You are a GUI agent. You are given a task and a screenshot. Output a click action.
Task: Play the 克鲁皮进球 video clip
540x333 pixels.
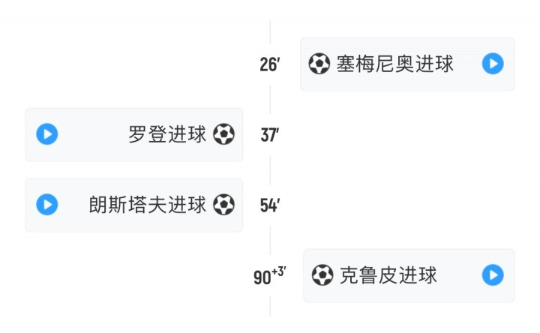(x=492, y=275)
